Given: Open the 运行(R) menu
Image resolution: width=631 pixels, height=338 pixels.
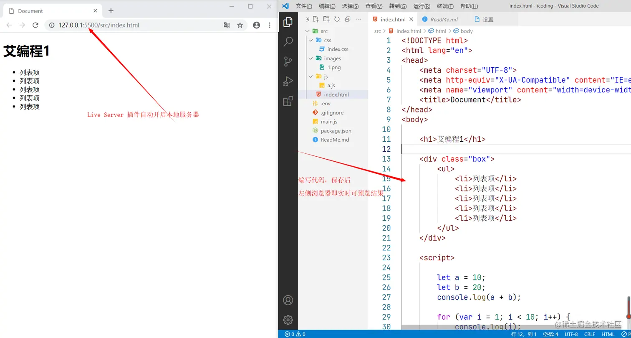Looking at the screenshot, I should point(422,6).
